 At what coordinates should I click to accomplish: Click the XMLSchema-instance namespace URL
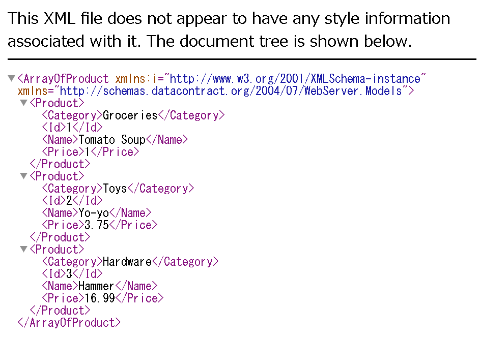pos(295,79)
